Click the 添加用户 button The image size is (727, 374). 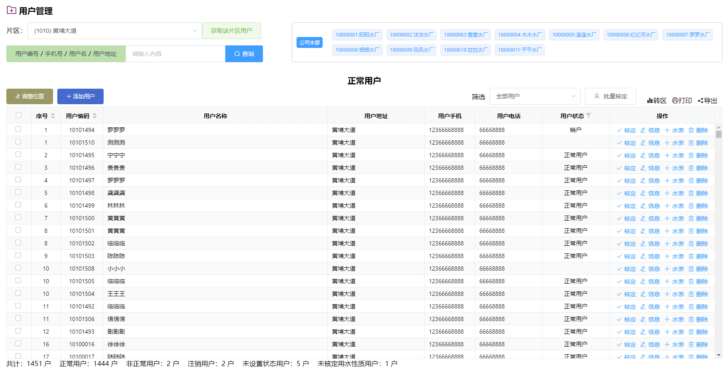click(80, 96)
